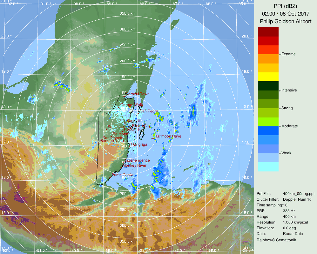Select the yellow legend color band
This screenshot has height=254, width=317.
click(x=268, y=77)
